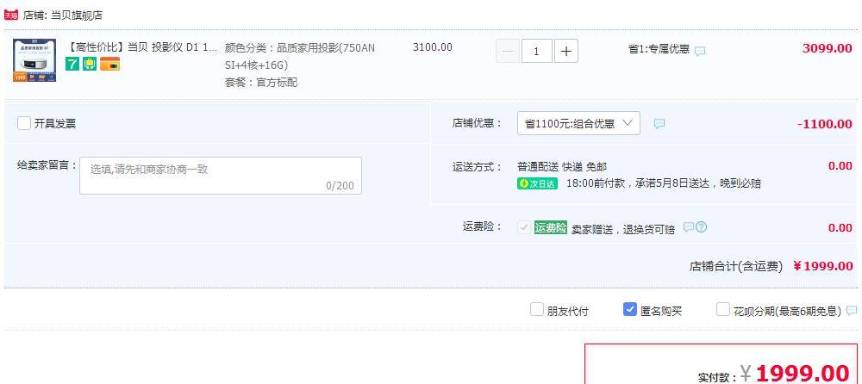Click the orange credit card badge icon

pos(109,65)
